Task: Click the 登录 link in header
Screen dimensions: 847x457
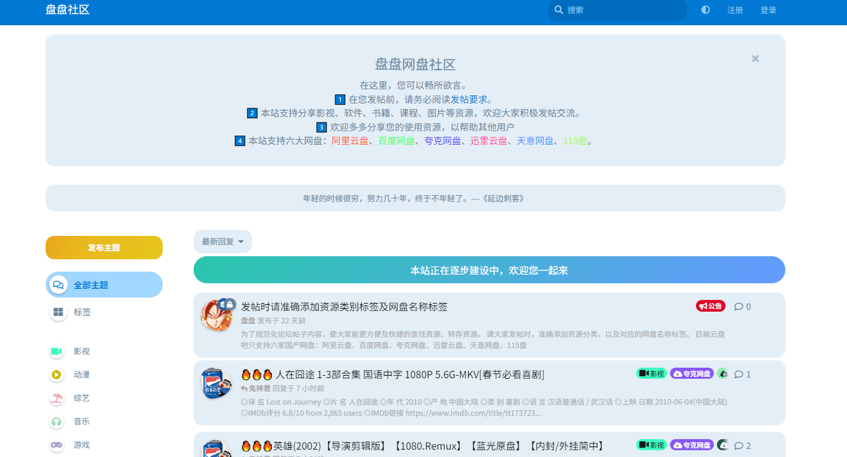Action: click(768, 10)
